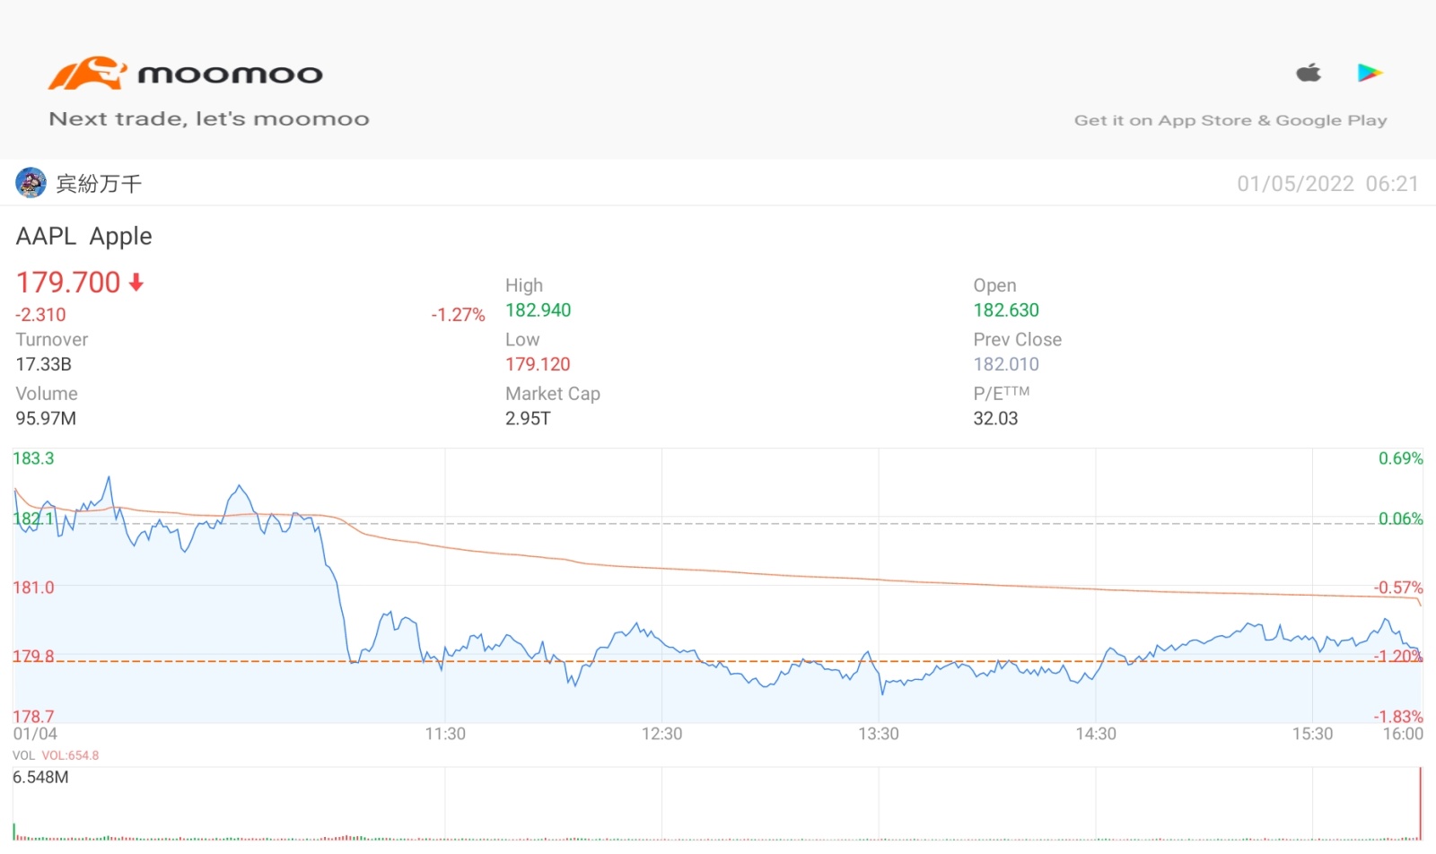Click 'Get it on App Store & Google Play'
This screenshot has height=854, width=1436.
(1230, 120)
